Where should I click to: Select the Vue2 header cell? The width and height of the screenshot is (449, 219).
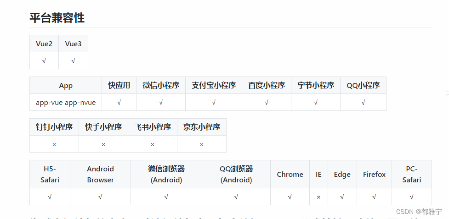click(44, 44)
